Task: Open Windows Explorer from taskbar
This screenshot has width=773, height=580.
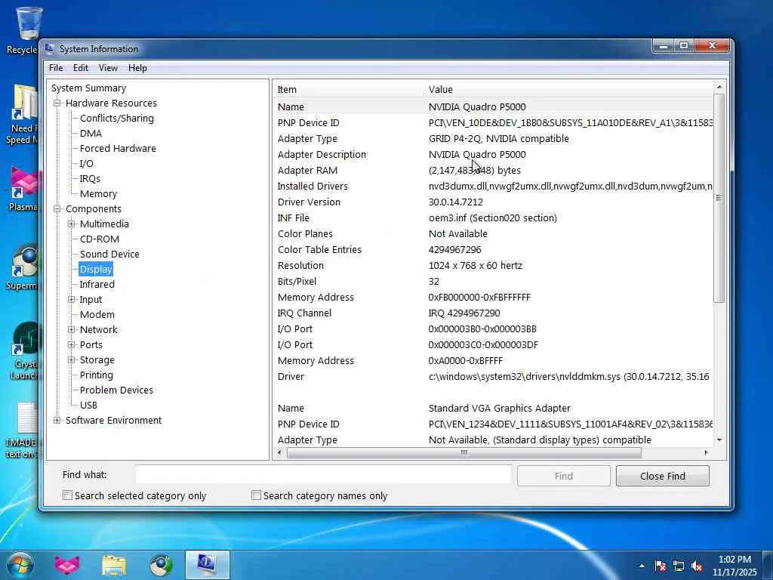Action: coord(114,565)
